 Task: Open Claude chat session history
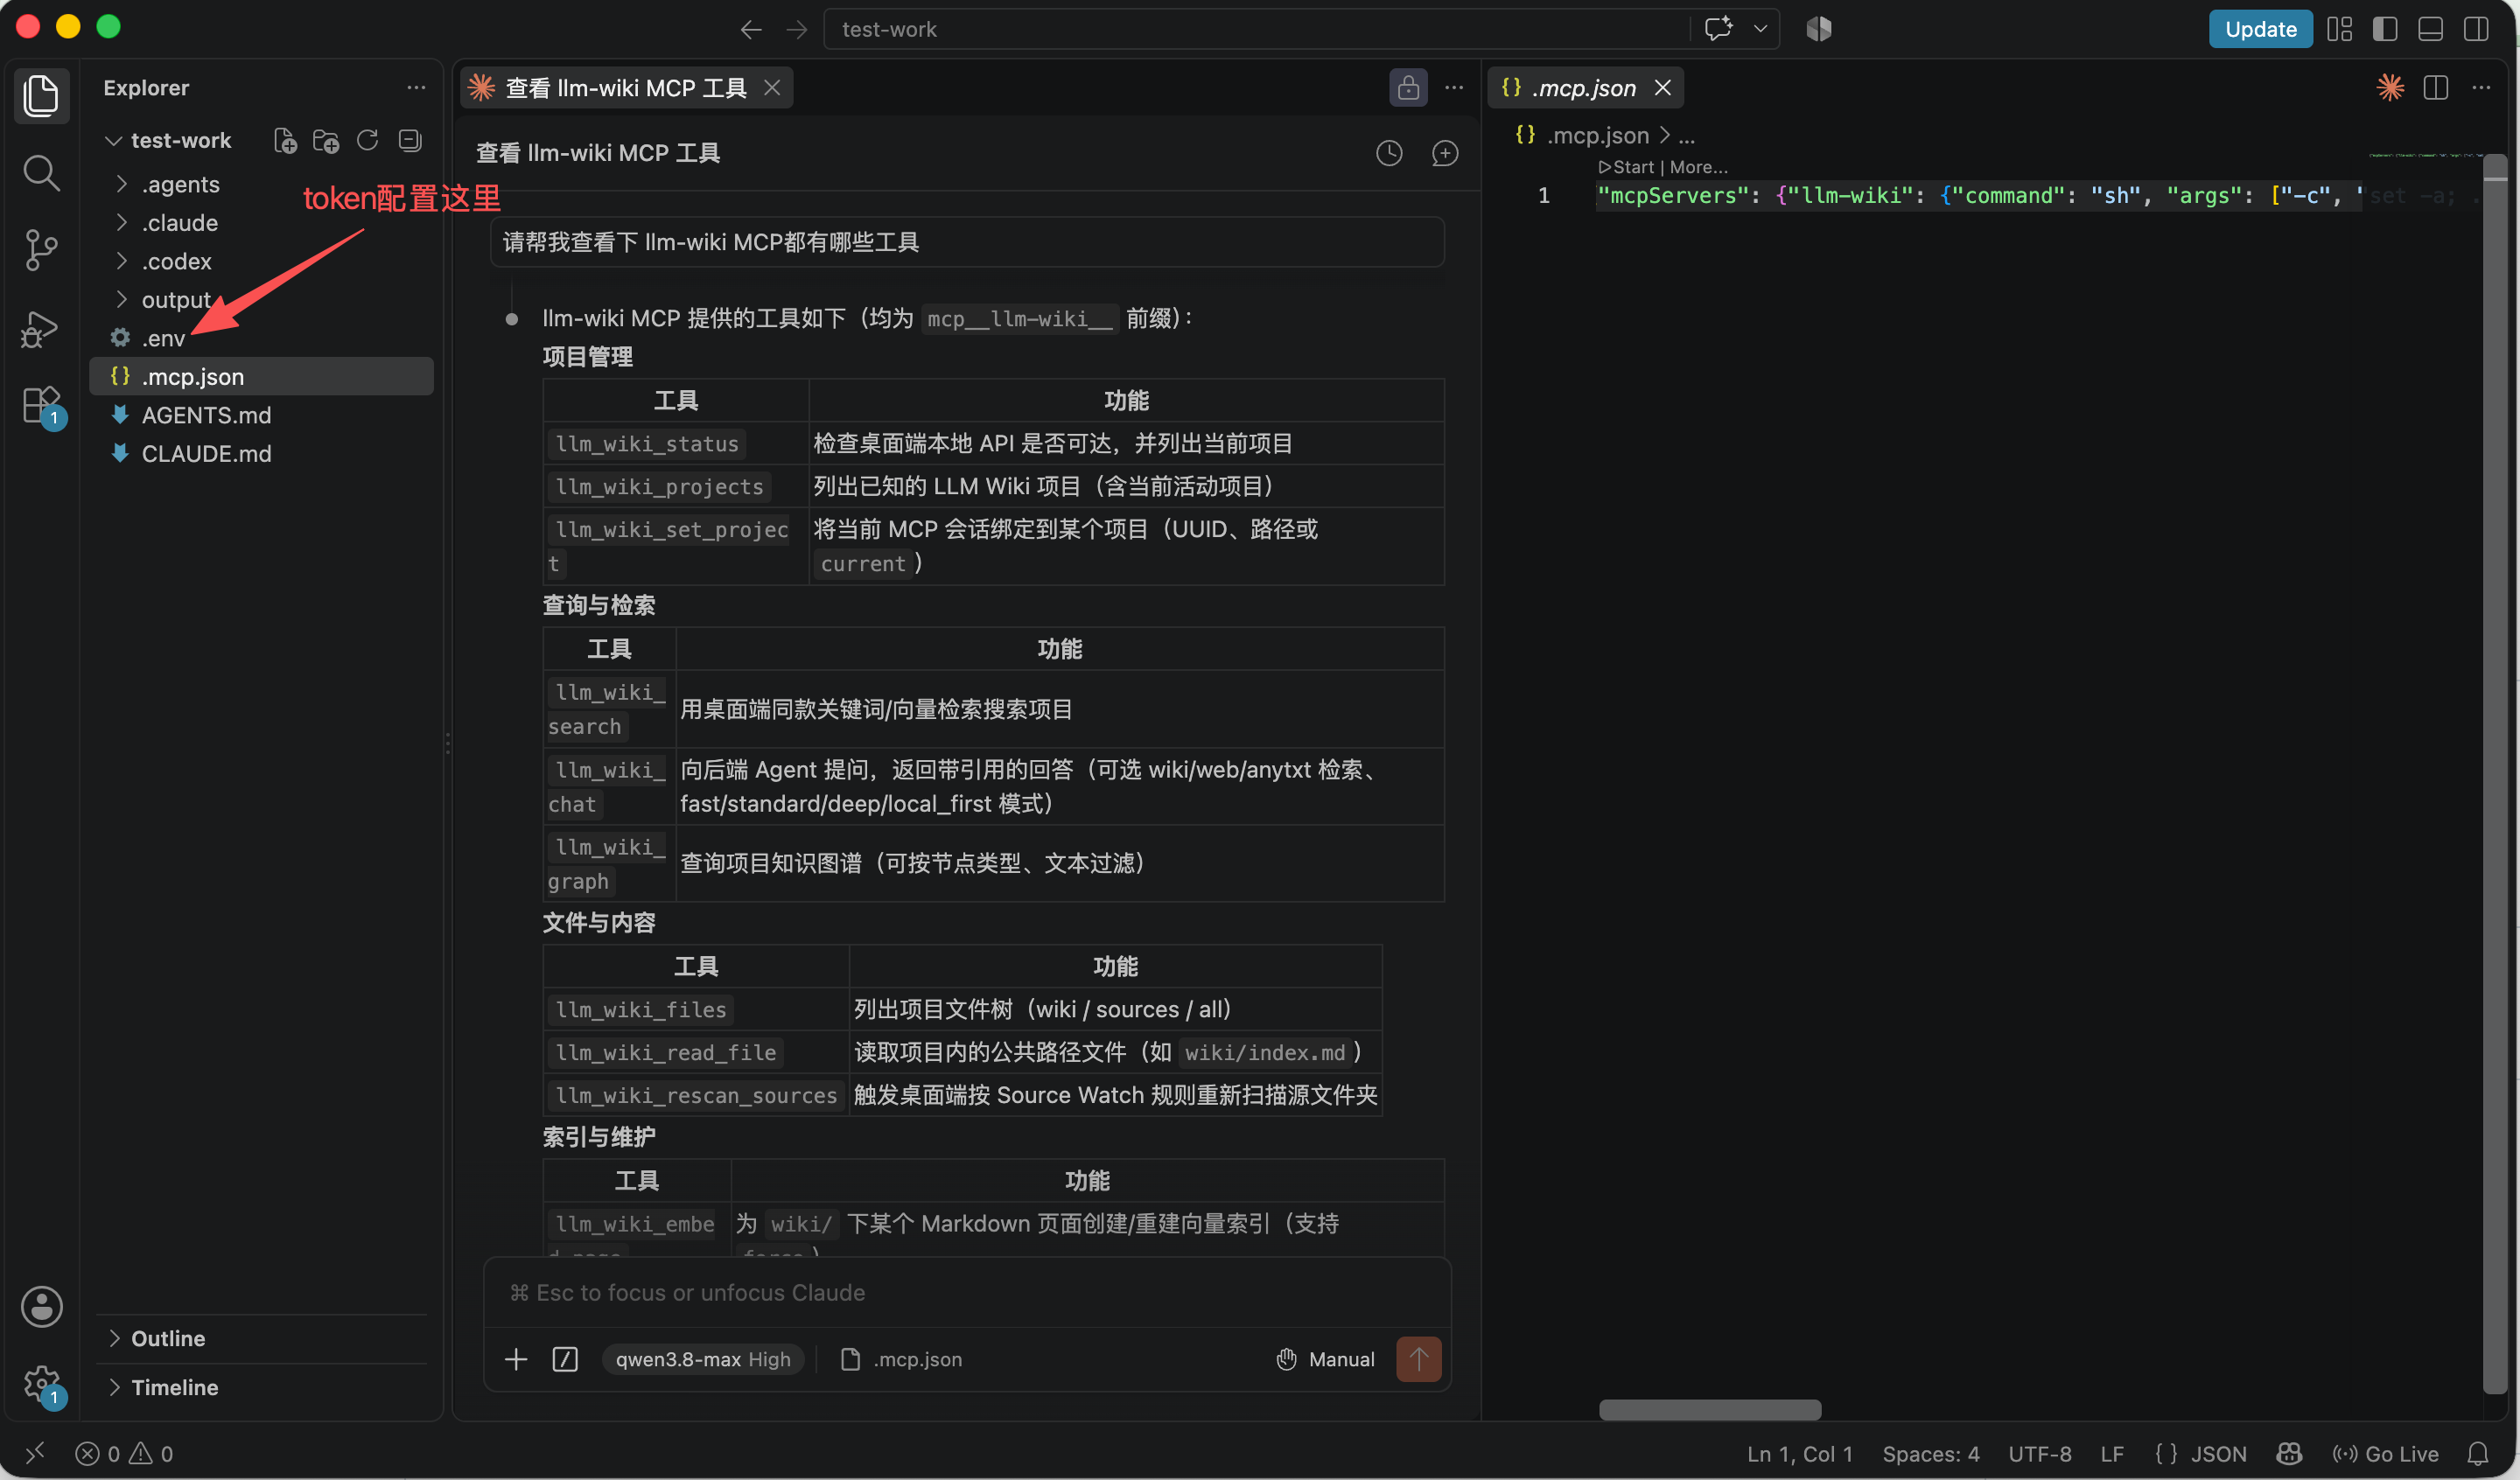(x=1389, y=153)
